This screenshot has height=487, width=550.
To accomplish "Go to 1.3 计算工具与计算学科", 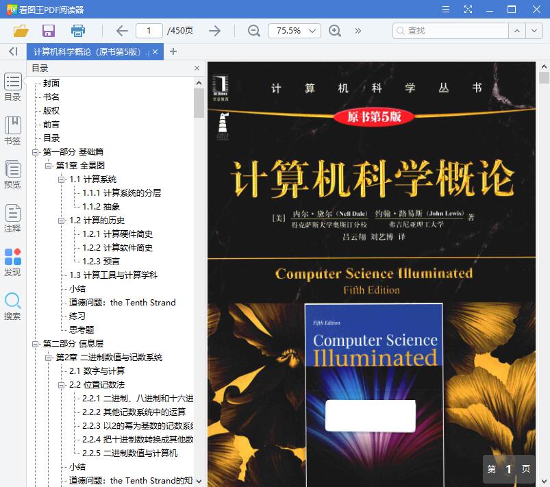I will tap(113, 275).
